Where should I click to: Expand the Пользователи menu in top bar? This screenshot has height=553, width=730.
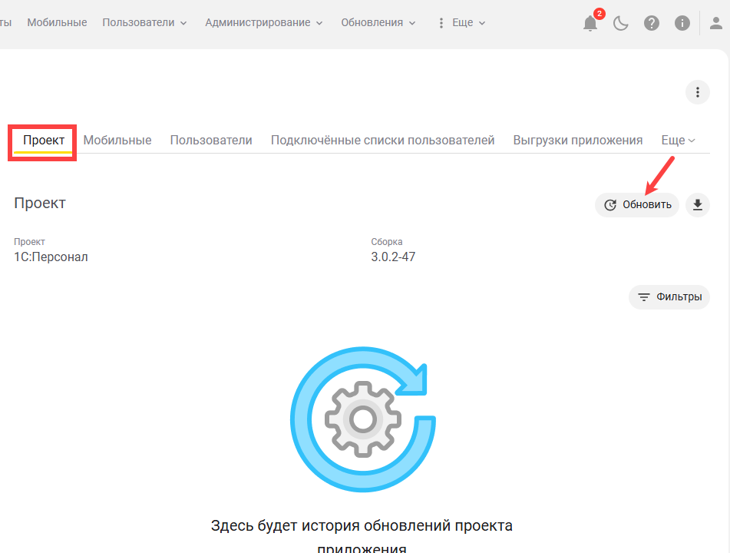(x=144, y=23)
